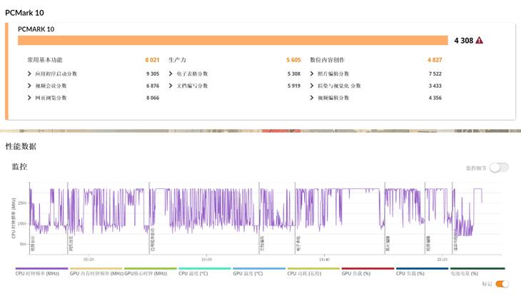Click the 3 433 rendering score
This screenshot has height=296, width=521.
(435, 86)
